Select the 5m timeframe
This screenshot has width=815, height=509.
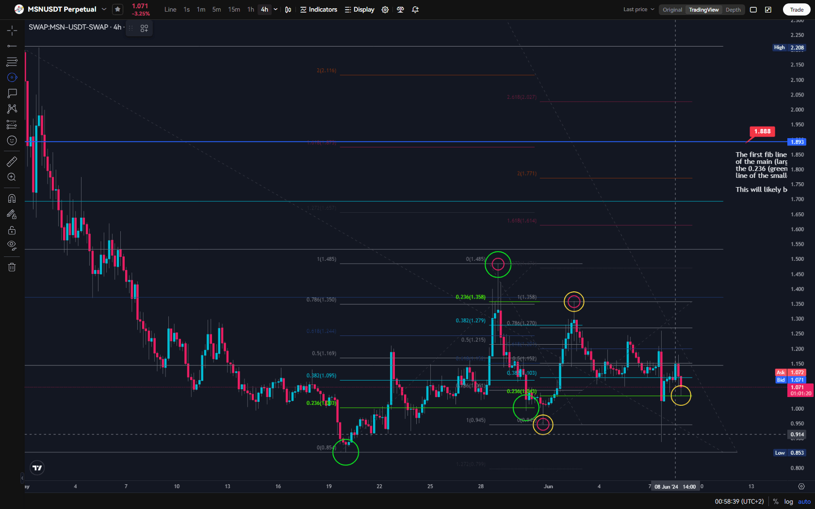coord(216,10)
